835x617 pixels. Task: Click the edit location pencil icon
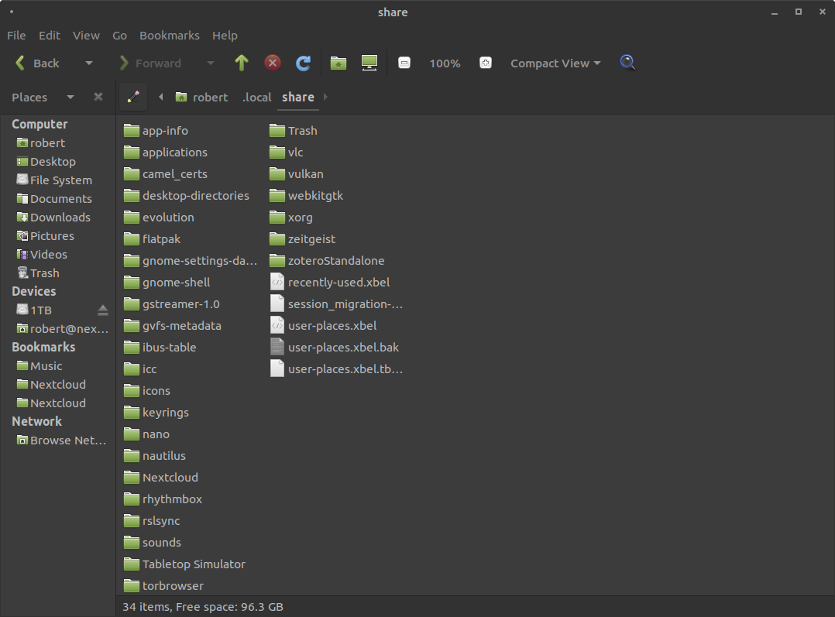click(132, 97)
